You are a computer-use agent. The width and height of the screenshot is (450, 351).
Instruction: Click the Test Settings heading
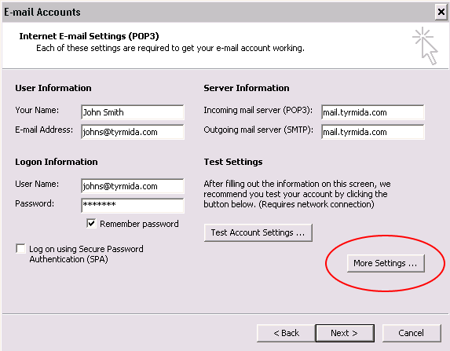point(233,162)
